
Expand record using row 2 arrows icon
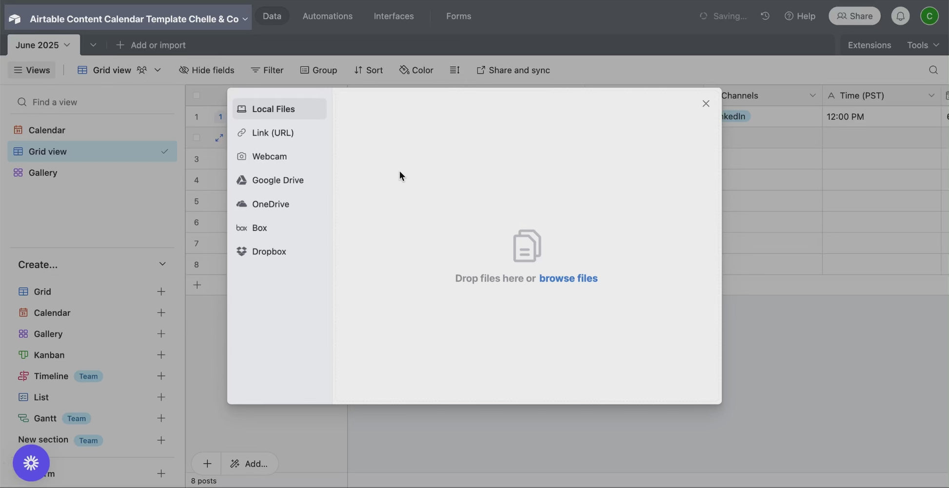219,138
